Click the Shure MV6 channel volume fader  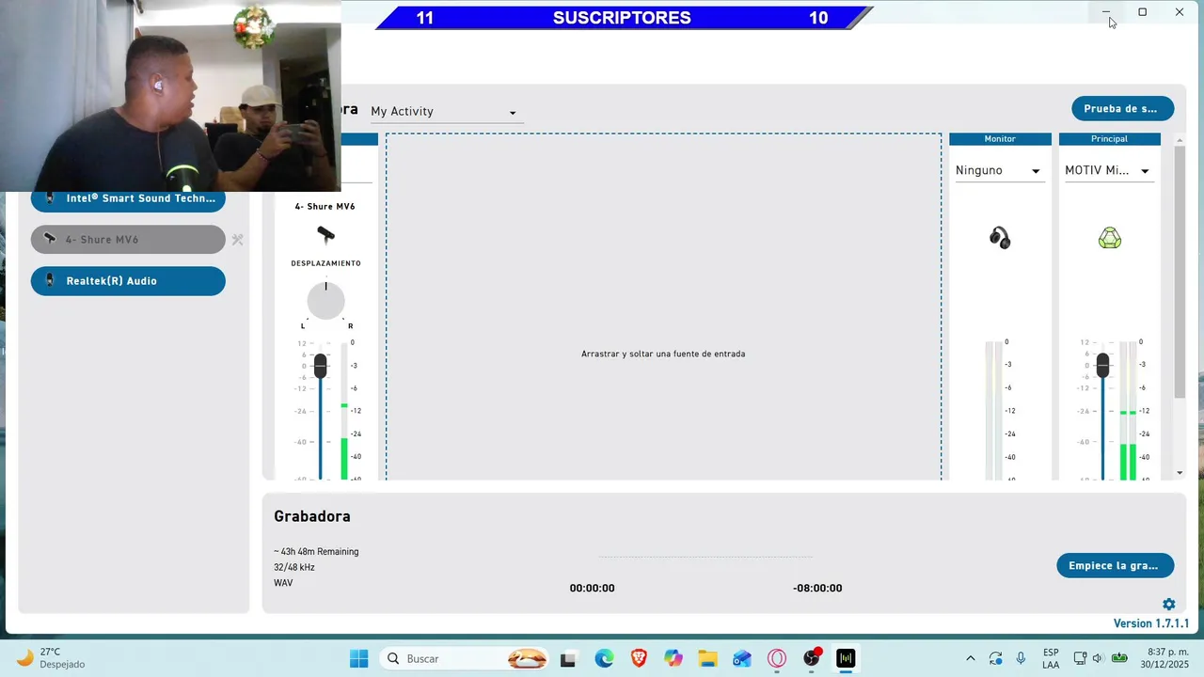[321, 367]
